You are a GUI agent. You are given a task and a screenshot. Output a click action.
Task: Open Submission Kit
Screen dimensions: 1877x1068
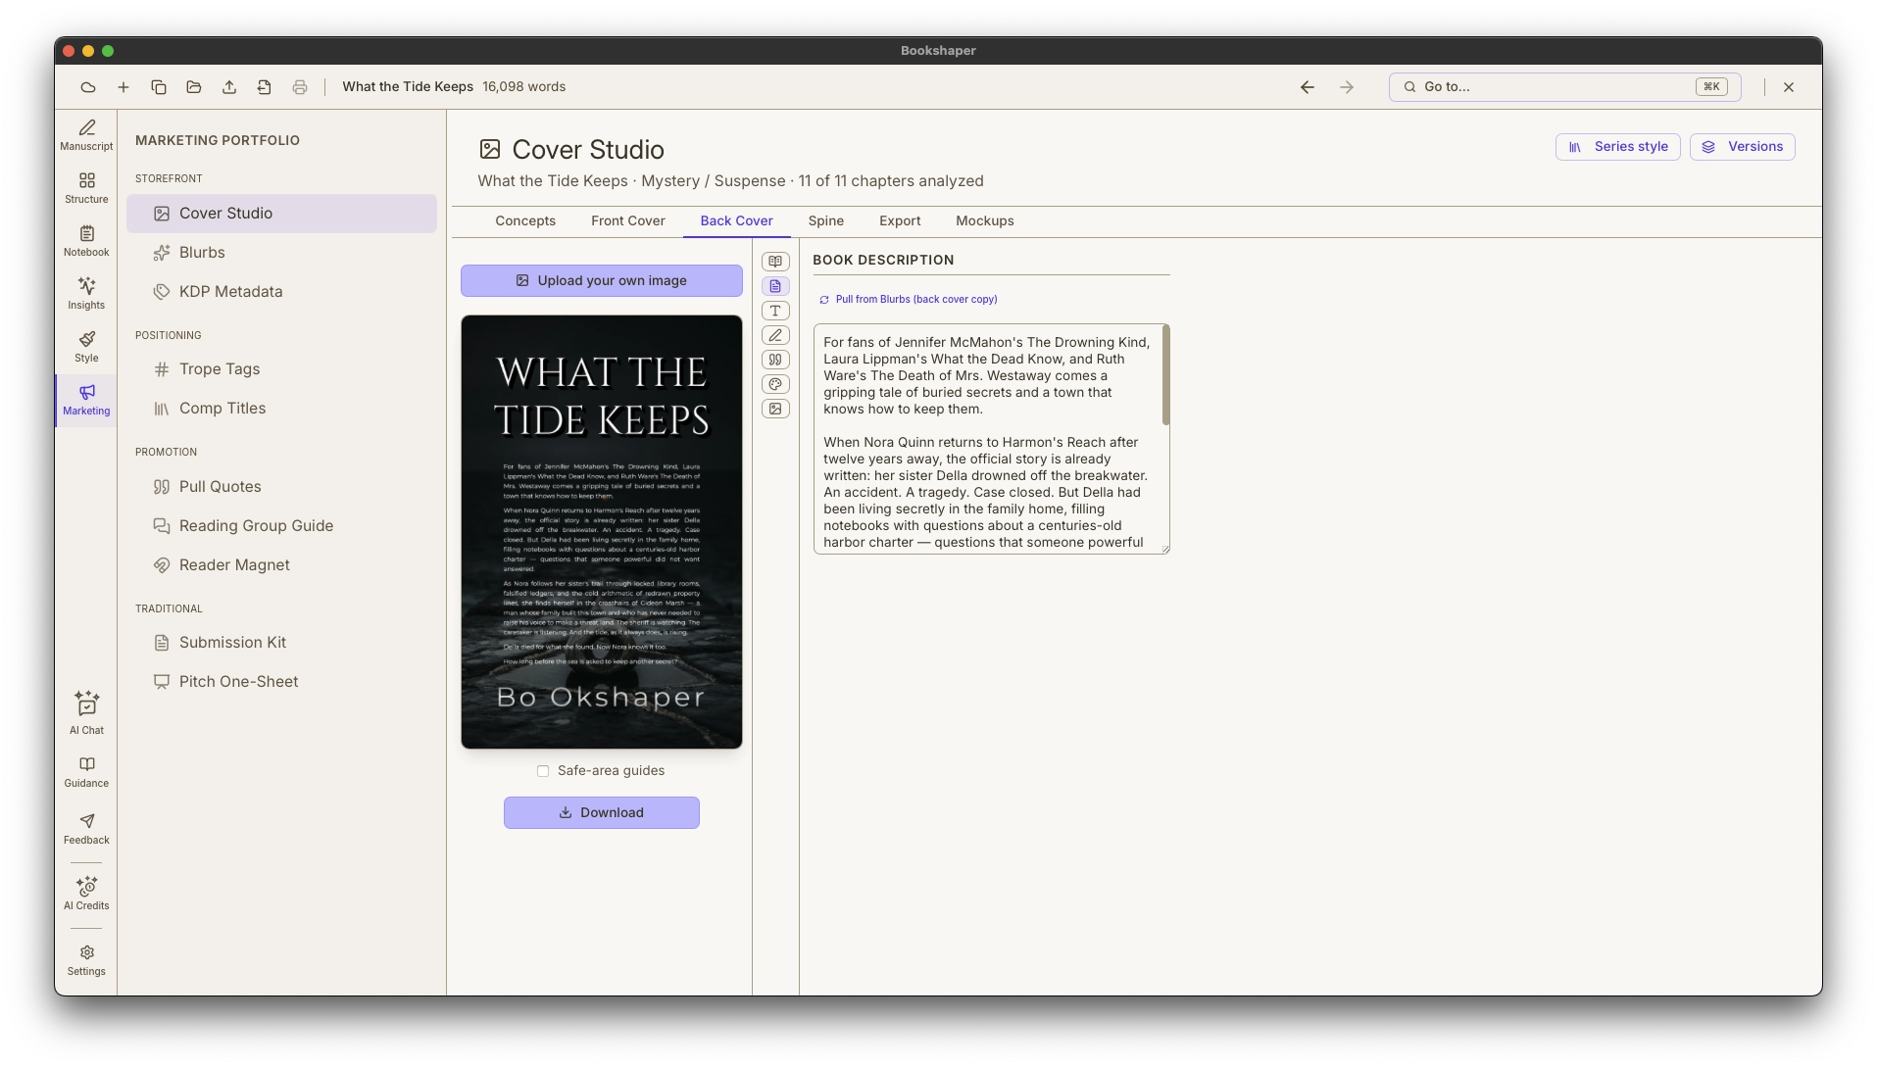pos(281,643)
